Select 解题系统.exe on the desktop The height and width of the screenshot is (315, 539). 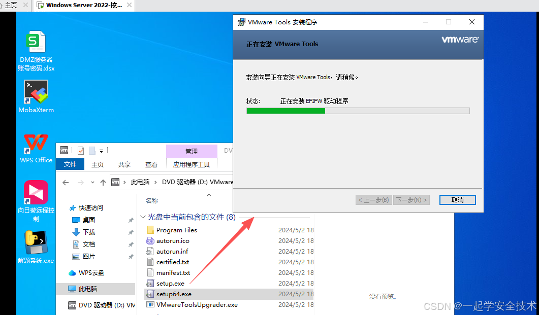(36, 247)
